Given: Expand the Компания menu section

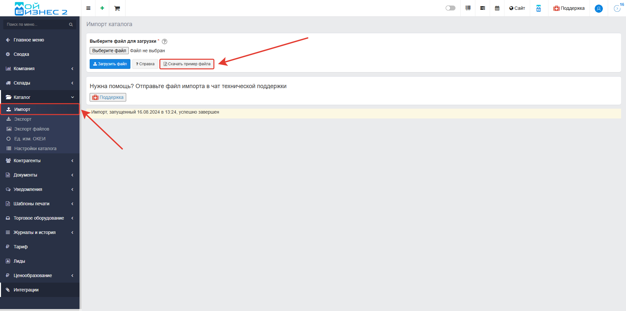Looking at the screenshot, I should pyautogui.click(x=39, y=69).
